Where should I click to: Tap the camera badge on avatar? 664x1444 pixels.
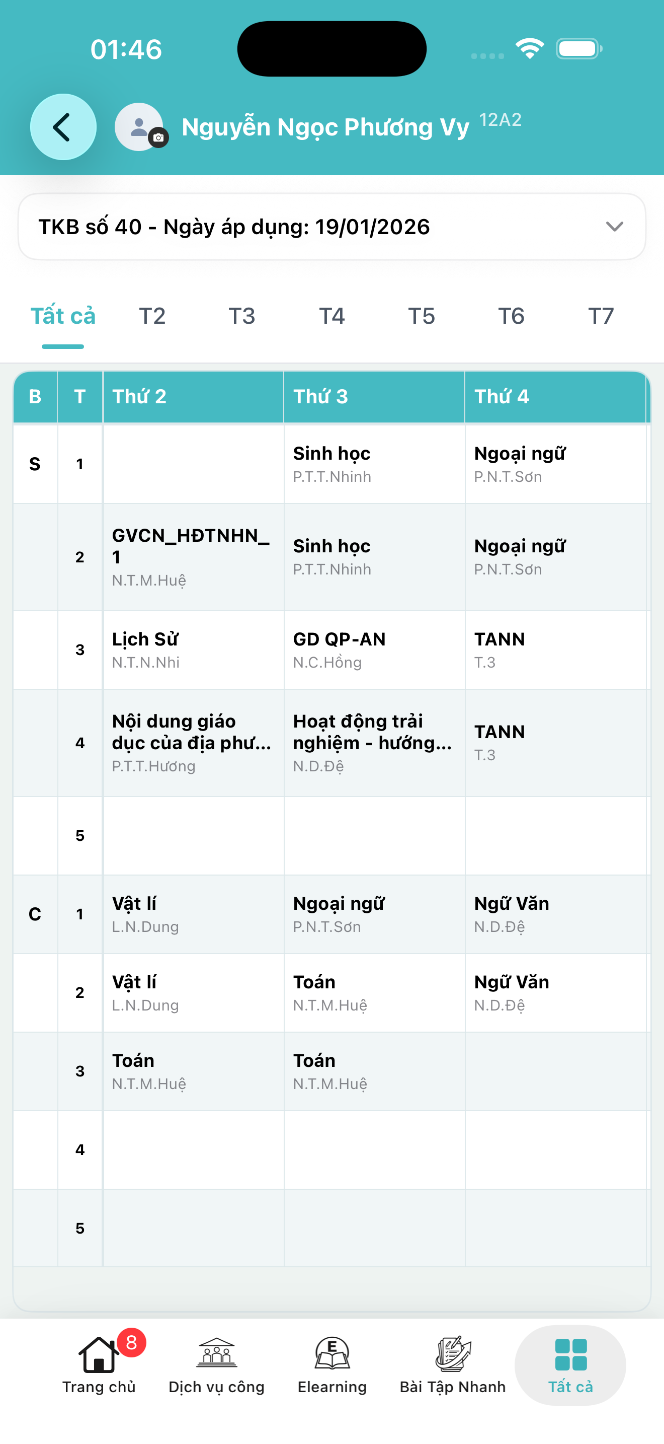pos(158,138)
